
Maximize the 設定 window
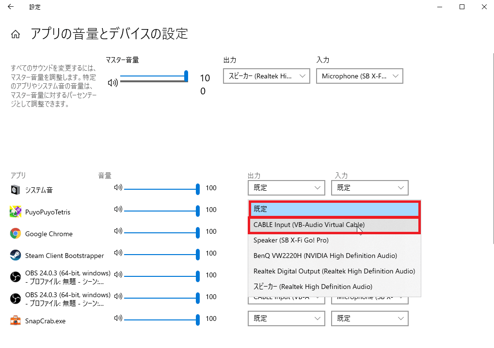(x=462, y=7)
